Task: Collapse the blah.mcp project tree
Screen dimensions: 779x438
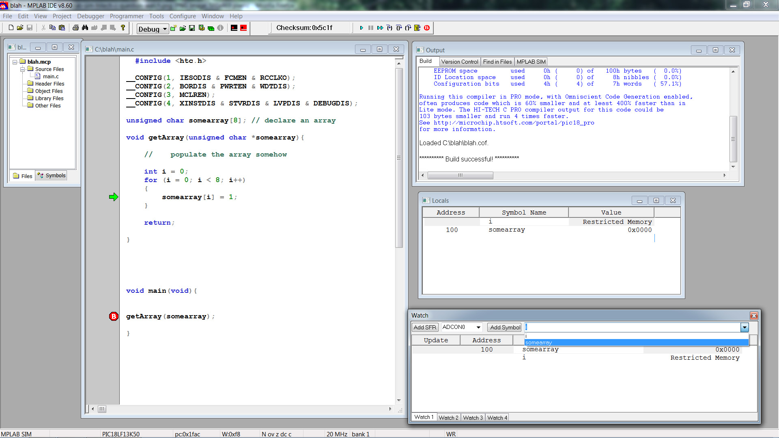Action: point(15,62)
